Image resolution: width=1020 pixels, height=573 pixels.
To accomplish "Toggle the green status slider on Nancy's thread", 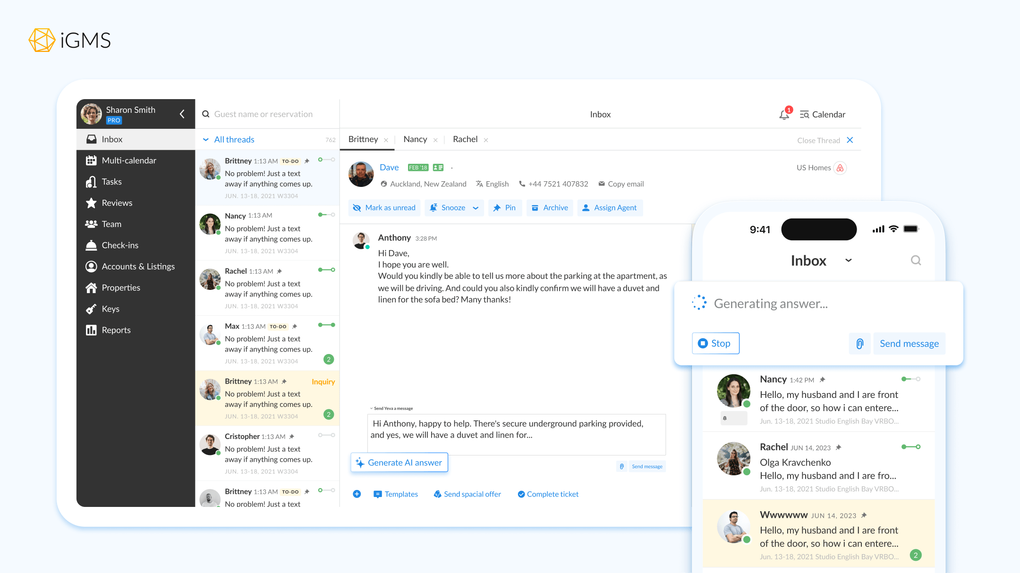I will point(326,214).
